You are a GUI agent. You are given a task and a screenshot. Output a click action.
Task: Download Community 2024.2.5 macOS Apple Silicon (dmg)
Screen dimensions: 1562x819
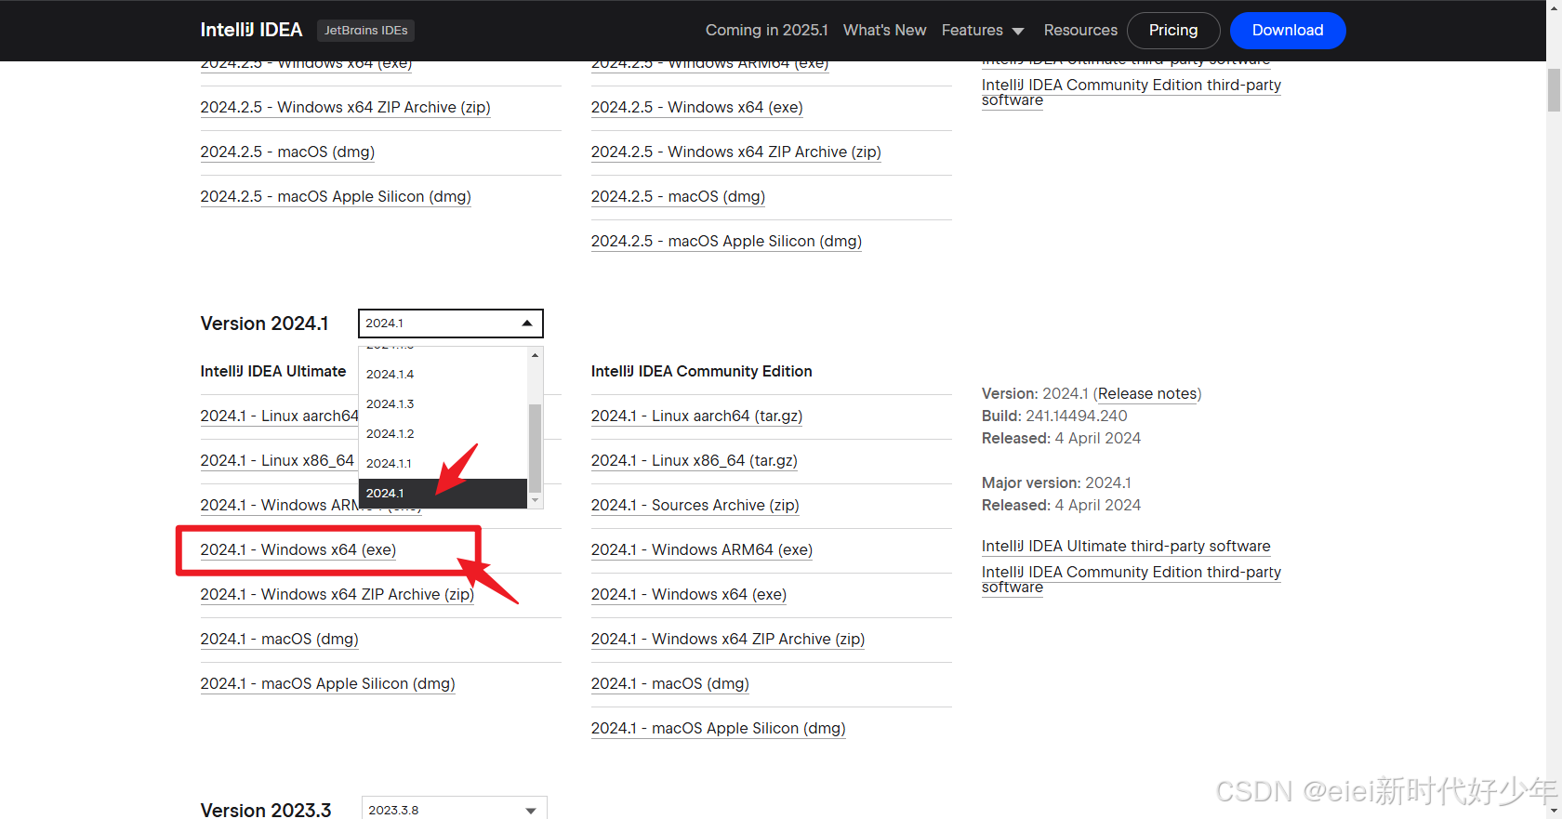[x=727, y=241]
